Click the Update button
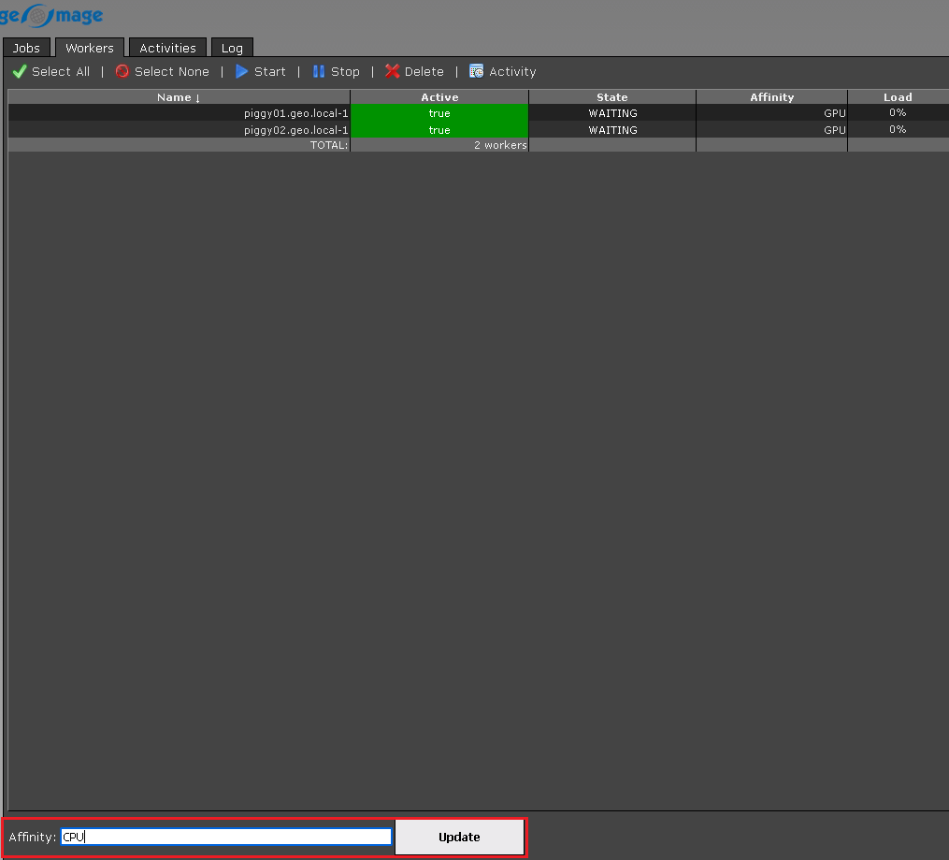The image size is (949, 860). click(459, 837)
